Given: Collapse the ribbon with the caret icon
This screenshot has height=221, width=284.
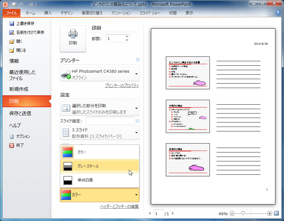Looking at the screenshot, I should point(271,13).
